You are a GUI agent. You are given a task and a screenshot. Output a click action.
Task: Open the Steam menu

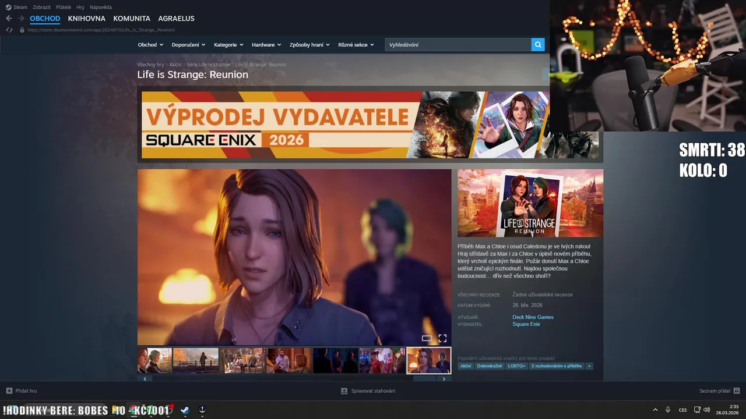click(x=20, y=7)
